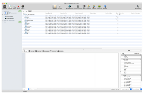The width and height of the screenshot is (144, 94).
Task: Click the forward navigation arrow
Action: (26, 11)
